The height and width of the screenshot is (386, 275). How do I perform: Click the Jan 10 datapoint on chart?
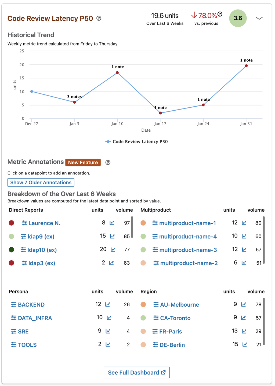[117, 73]
